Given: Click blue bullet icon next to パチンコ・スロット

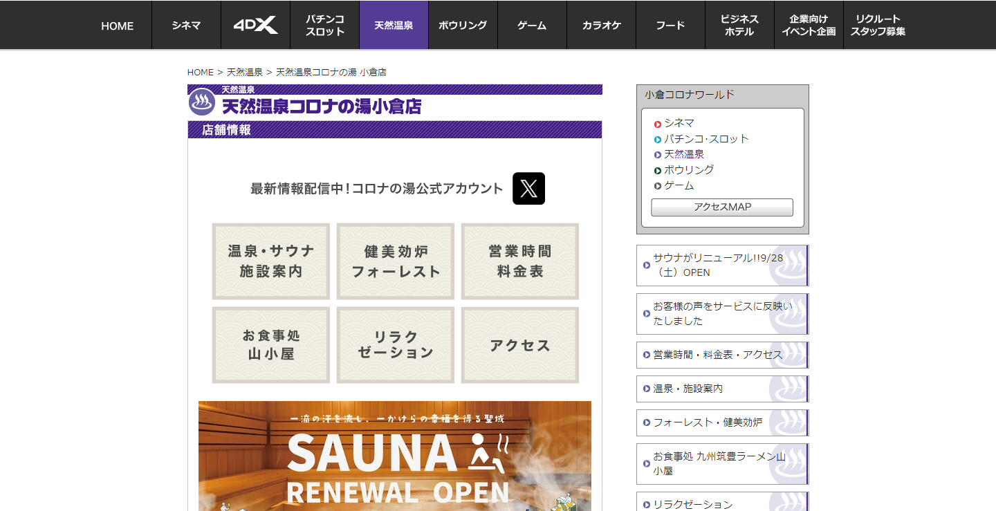Looking at the screenshot, I should 658,140.
